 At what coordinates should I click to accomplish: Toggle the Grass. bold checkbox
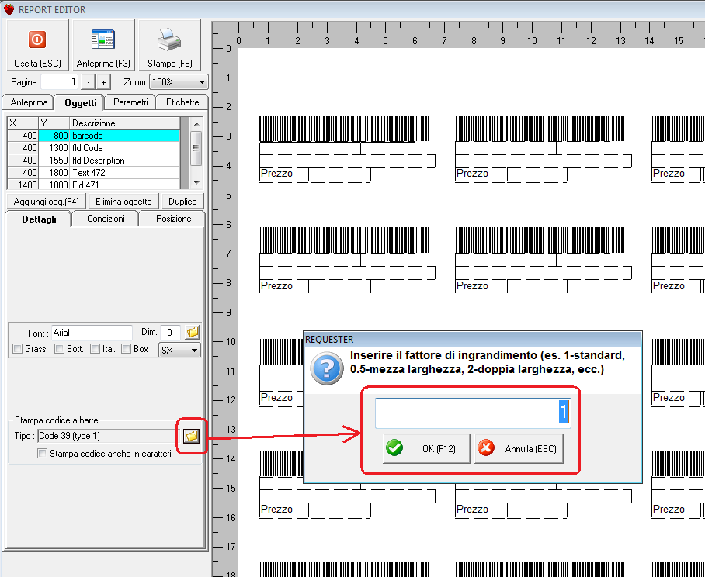[18, 349]
